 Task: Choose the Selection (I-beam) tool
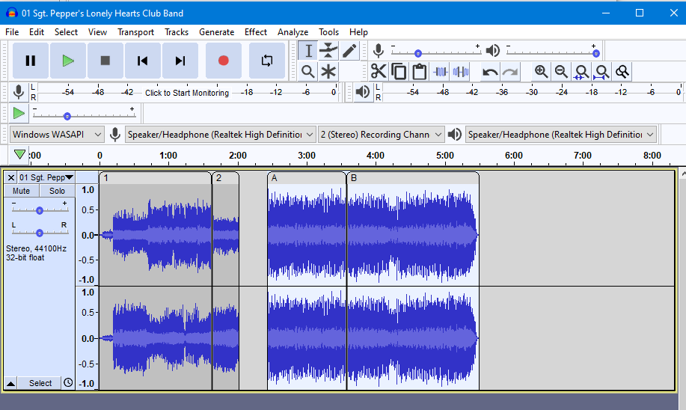(308, 51)
